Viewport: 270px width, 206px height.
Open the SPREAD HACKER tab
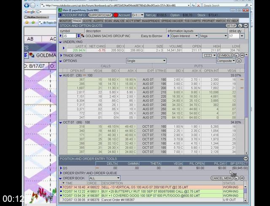[172, 21]
